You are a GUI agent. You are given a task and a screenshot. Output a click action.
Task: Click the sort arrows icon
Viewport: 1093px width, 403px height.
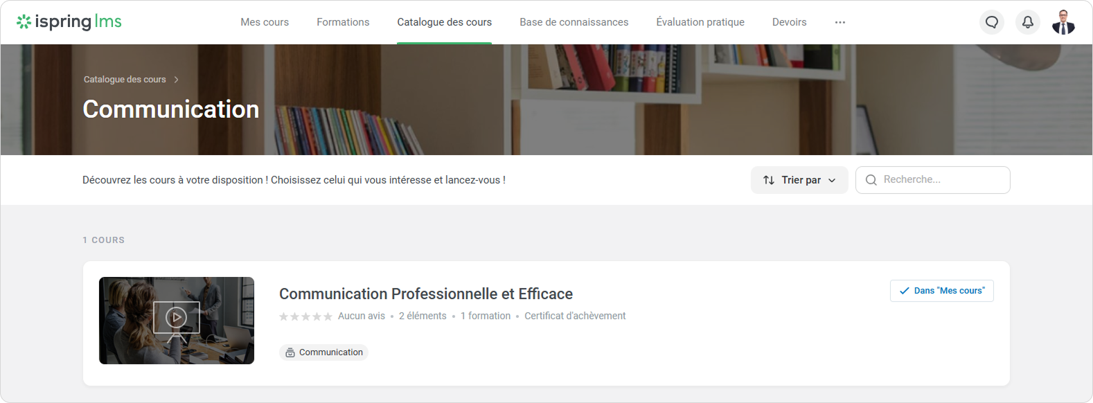(769, 180)
